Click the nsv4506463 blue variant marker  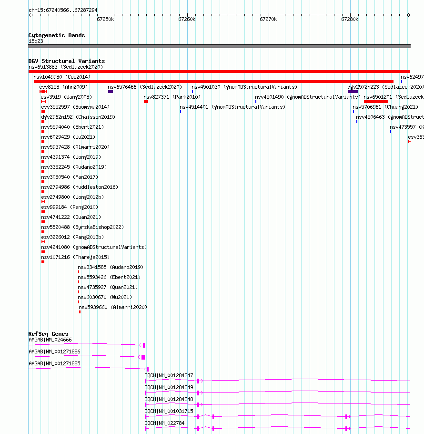(x=357, y=122)
